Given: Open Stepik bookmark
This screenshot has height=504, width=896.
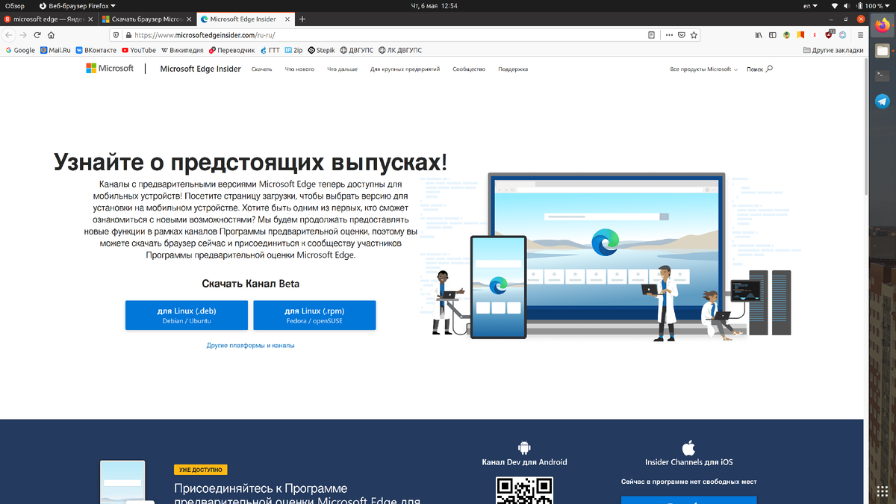Looking at the screenshot, I should point(321,50).
